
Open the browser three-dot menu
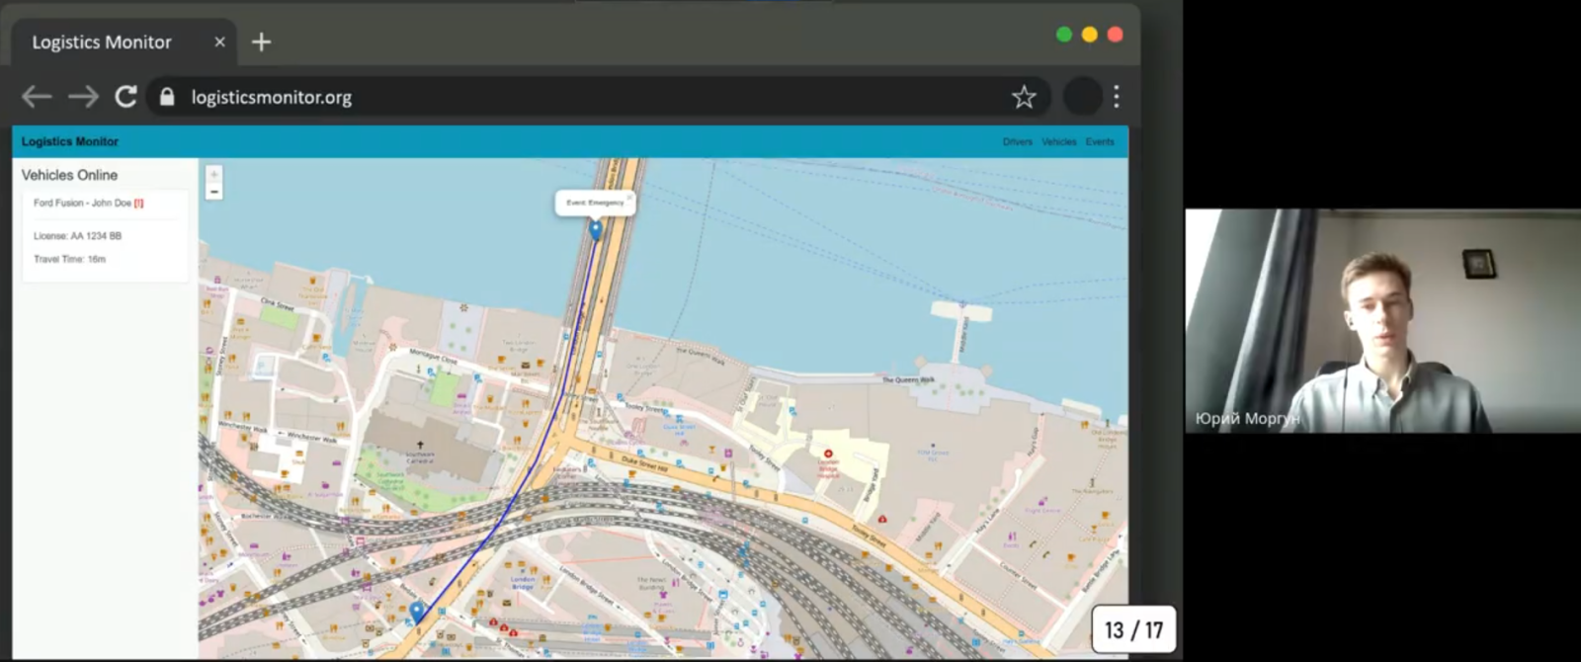pyautogui.click(x=1117, y=97)
